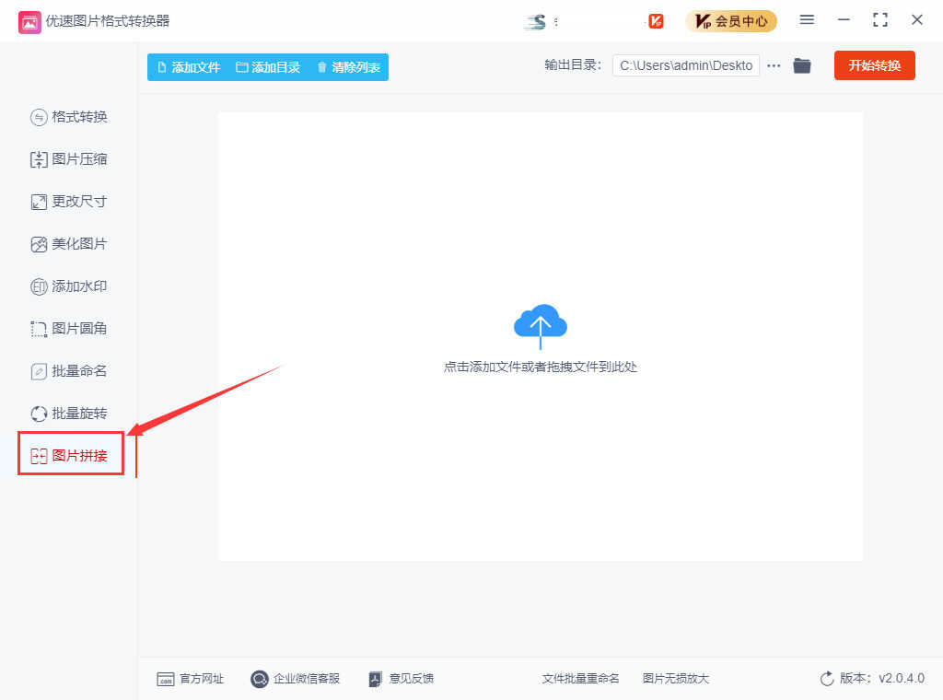This screenshot has width=943, height=700.
Task: Open 企业微信客服 customer service
Action: pos(295,679)
